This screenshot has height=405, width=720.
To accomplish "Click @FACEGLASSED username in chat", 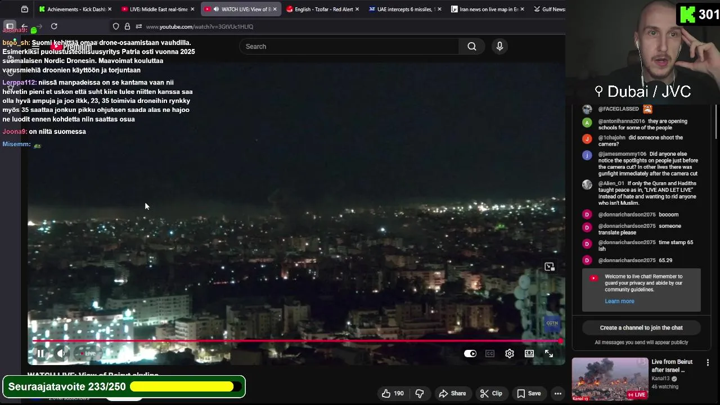I will (x=619, y=109).
